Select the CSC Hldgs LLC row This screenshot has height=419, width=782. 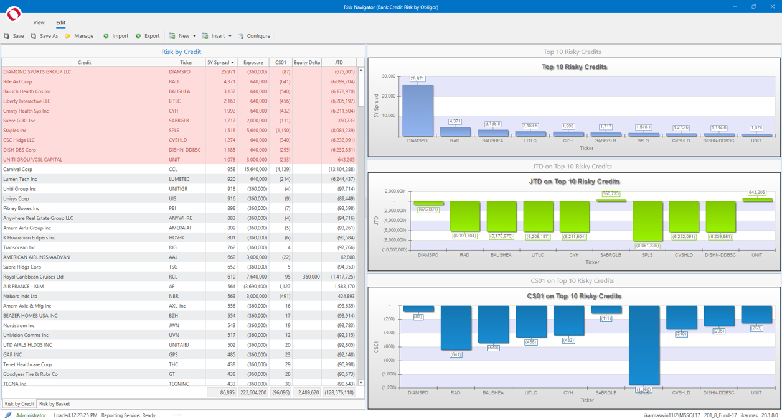[179, 140]
